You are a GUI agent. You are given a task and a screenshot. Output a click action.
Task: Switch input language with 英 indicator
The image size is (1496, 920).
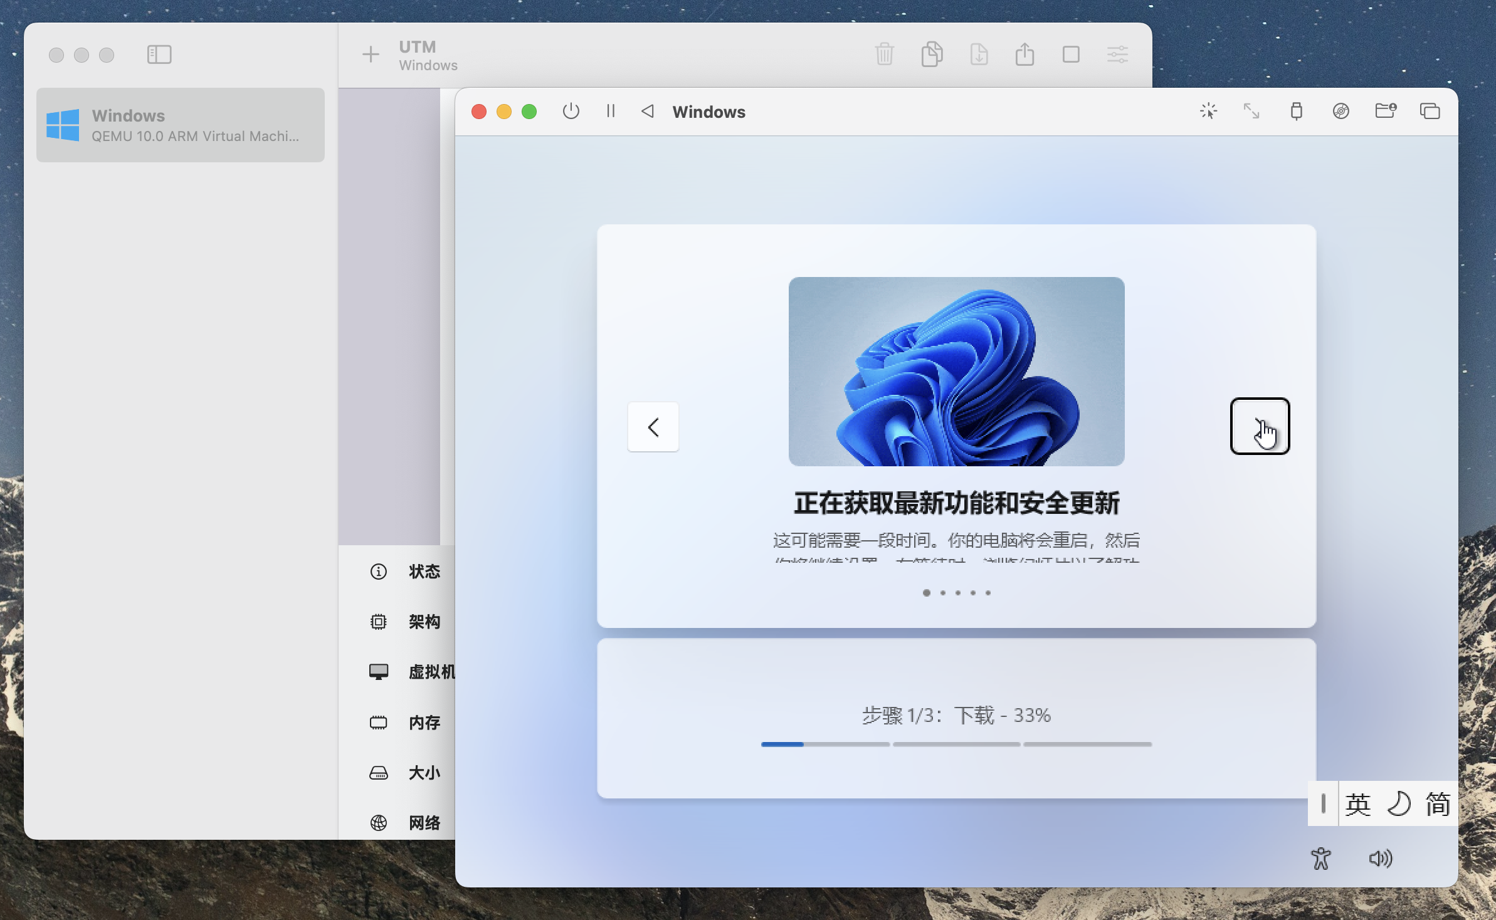(x=1358, y=804)
